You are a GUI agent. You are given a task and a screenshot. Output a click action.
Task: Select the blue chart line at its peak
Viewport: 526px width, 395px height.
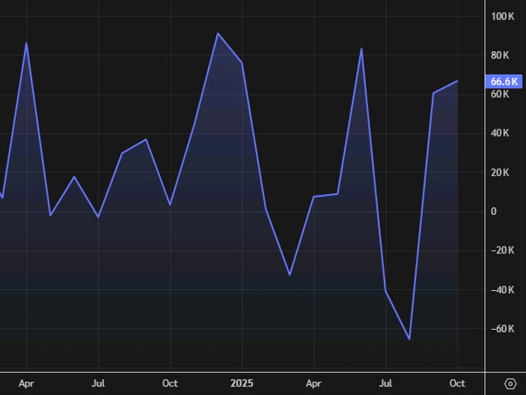218,33
